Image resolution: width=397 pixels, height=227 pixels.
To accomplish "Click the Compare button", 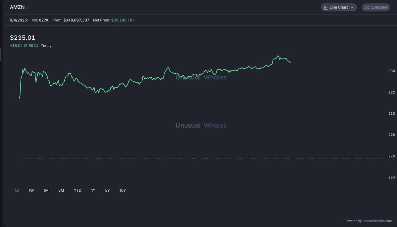I will click(x=376, y=7).
